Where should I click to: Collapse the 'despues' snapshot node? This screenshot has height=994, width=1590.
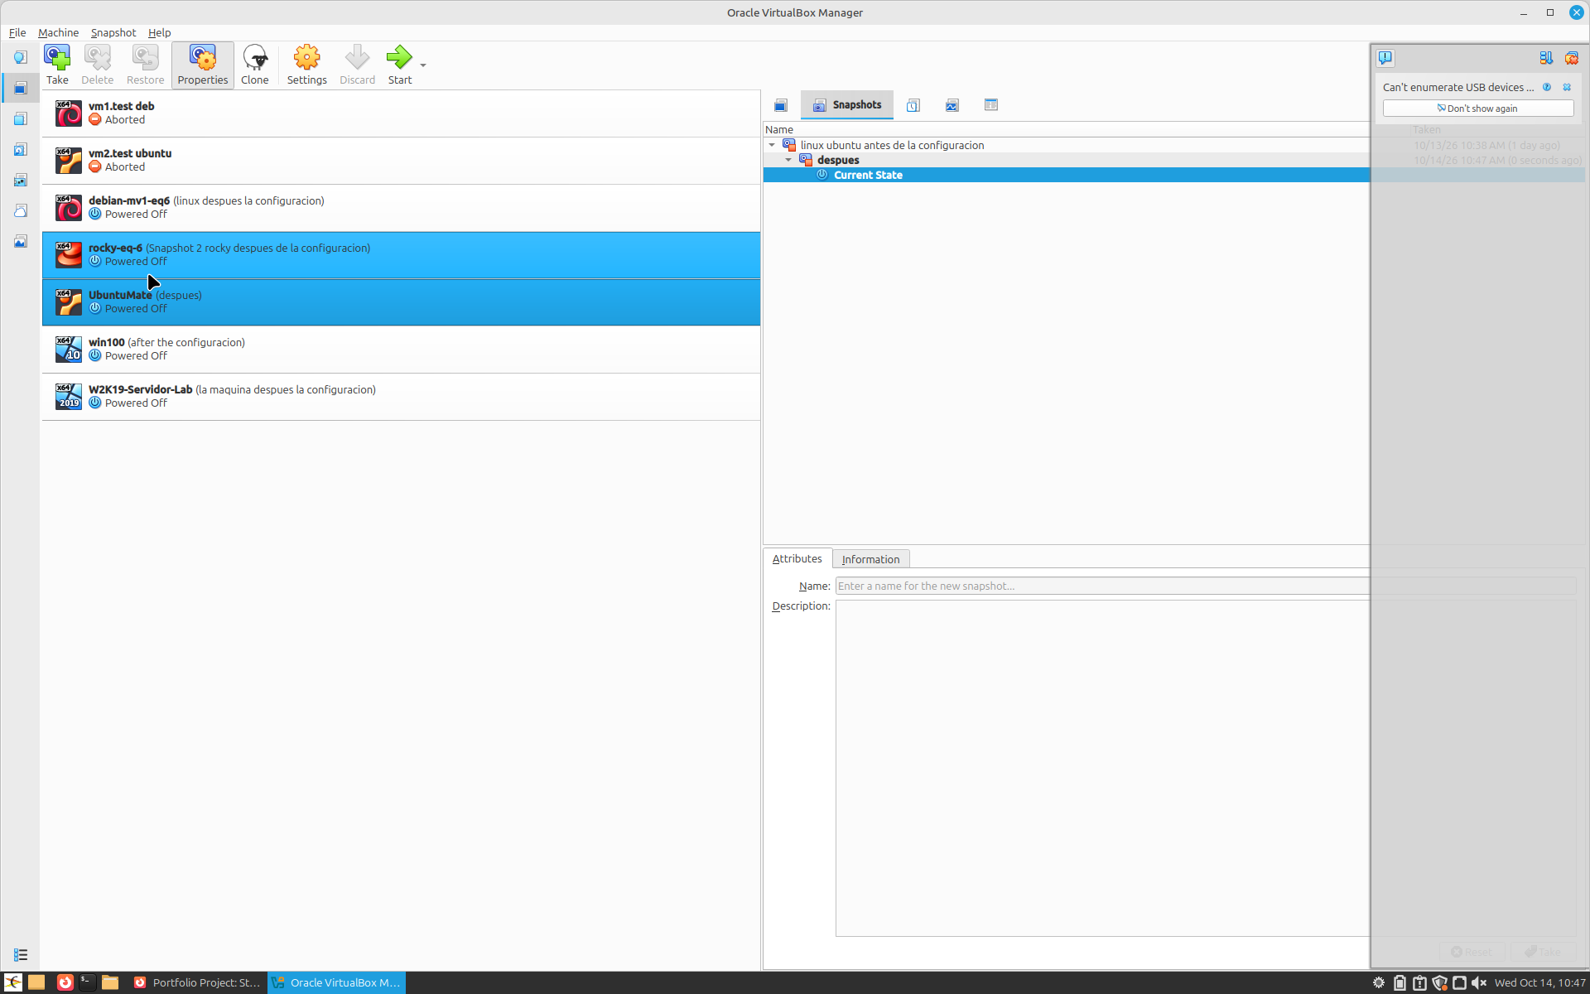788,160
